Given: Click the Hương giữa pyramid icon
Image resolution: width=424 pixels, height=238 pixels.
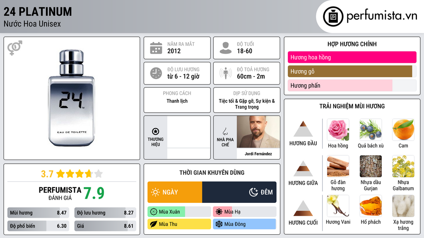Looking at the screenshot, I should (x=303, y=169).
